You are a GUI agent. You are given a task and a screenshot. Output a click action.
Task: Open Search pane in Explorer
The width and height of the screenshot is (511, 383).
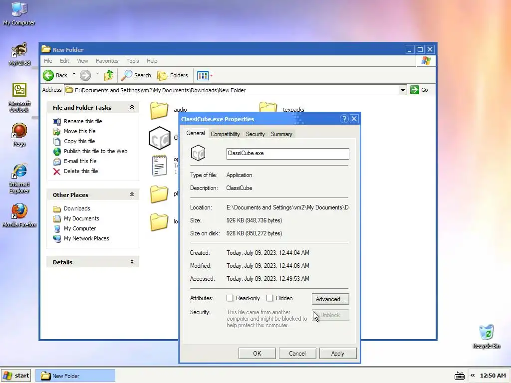tap(136, 75)
